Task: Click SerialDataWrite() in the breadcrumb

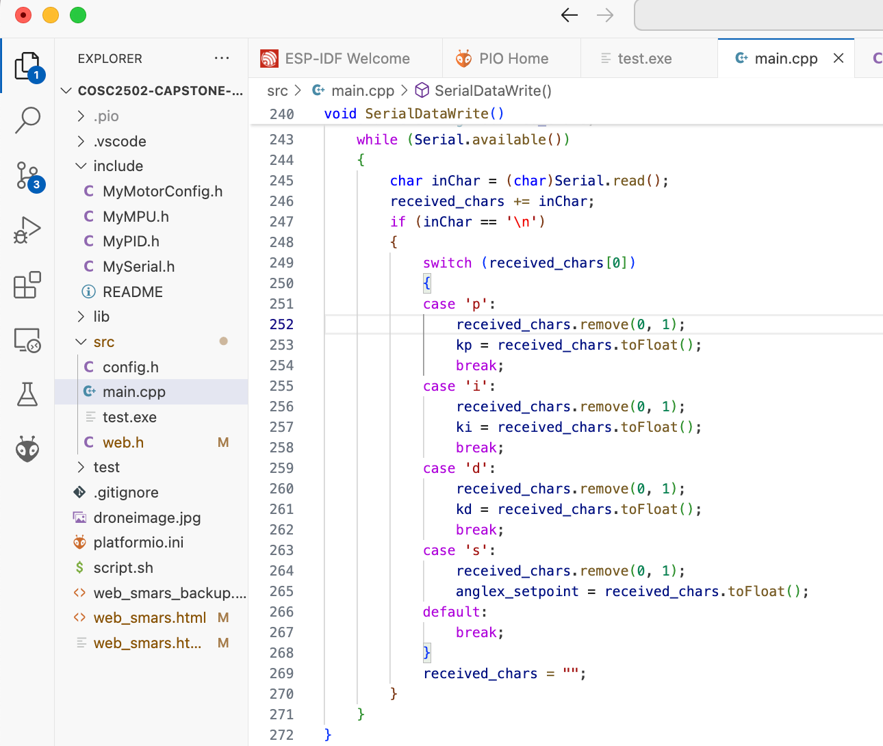Action: (492, 91)
